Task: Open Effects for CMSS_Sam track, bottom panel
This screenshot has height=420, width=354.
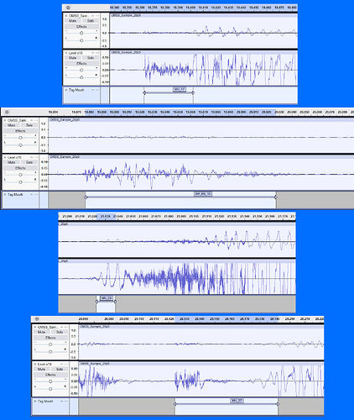Action: point(50,338)
